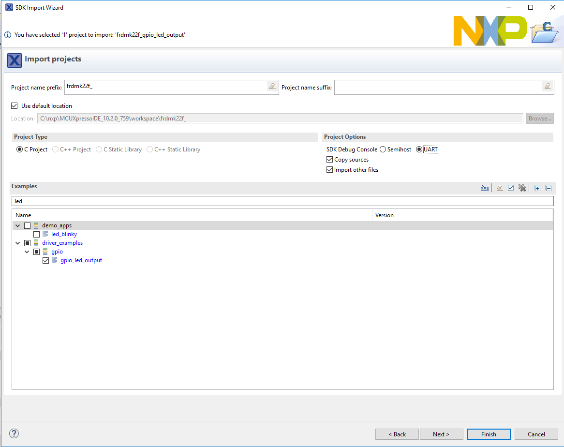Click the examples filter field containing 'led'
The height and width of the screenshot is (447, 564).
[x=282, y=201]
